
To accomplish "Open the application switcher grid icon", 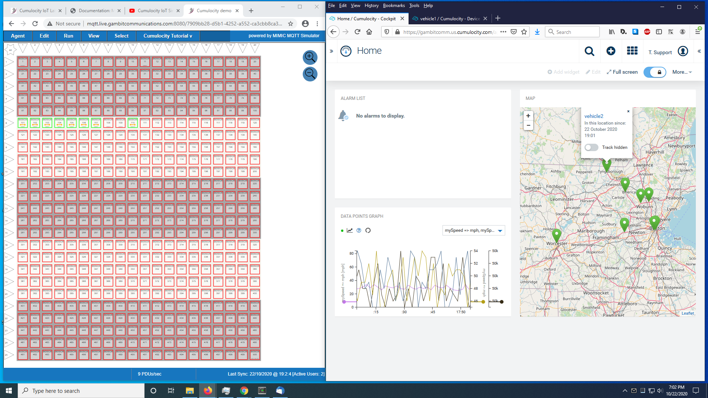I will 632,51.
